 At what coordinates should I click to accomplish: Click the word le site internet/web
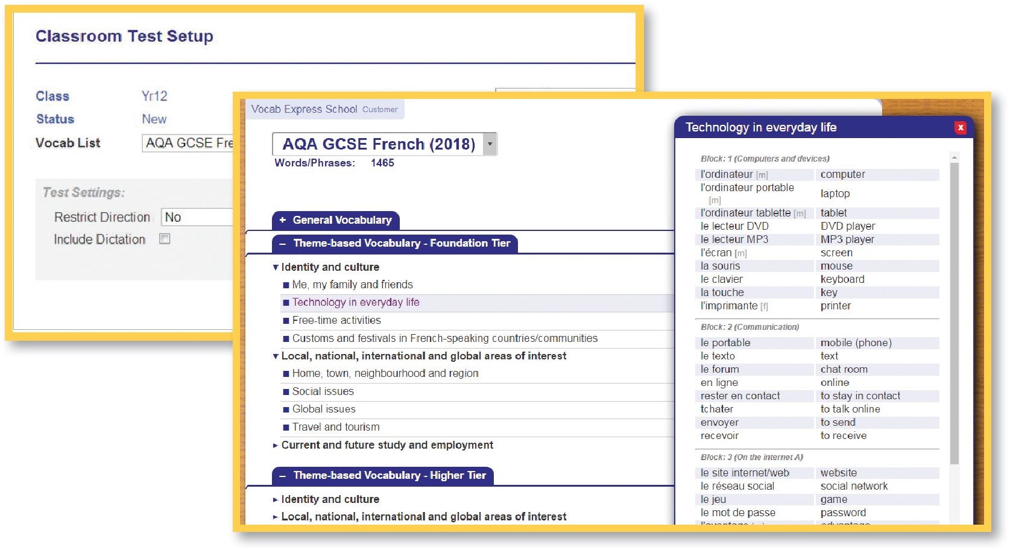[745, 473]
